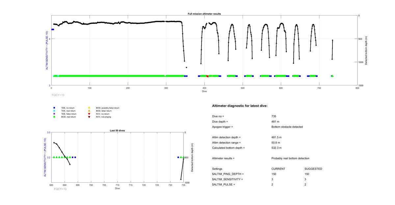Click the y-axis tick '3.3' on the Last 50 dives plot
This screenshot has width=395, height=205.
49,132
